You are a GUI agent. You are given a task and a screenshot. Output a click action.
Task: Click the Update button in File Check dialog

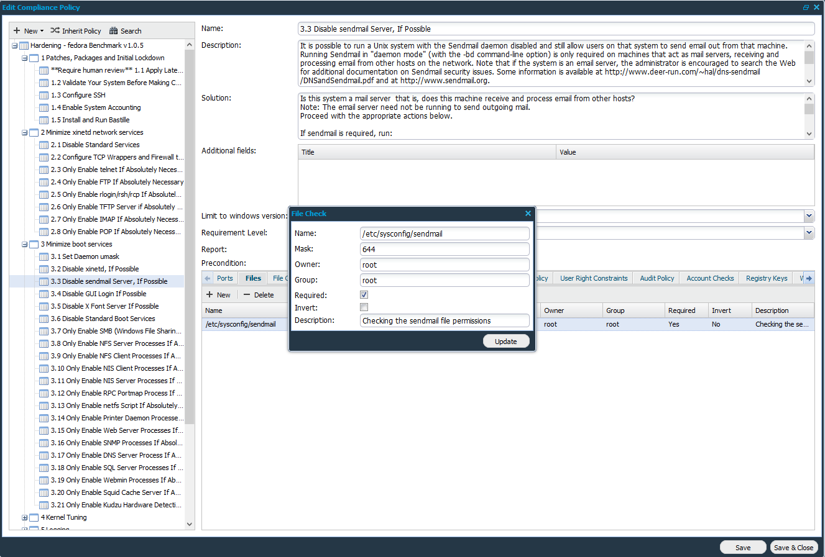(x=505, y=340)
